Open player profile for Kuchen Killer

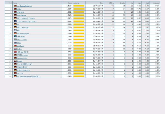tap(22, 58)
